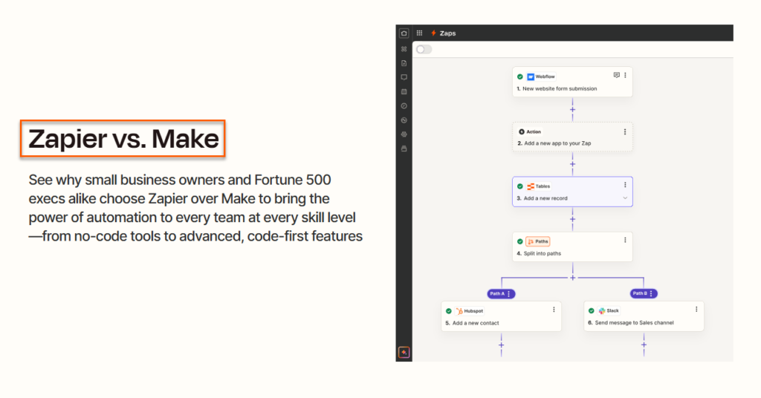Open the Tables step's three-dot menu

tap(625, 185)
